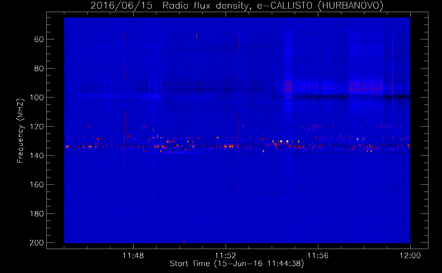
Task: Click the 11:56 time tick label
Action: [x=318, y=256]
